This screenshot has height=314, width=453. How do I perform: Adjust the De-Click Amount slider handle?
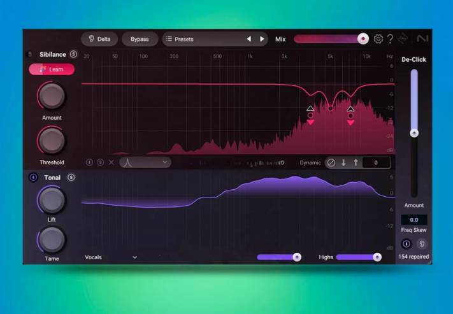(414, 133)
